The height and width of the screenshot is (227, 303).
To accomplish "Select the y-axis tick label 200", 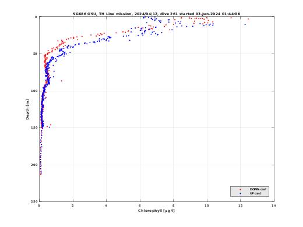I will coord(34,165).
